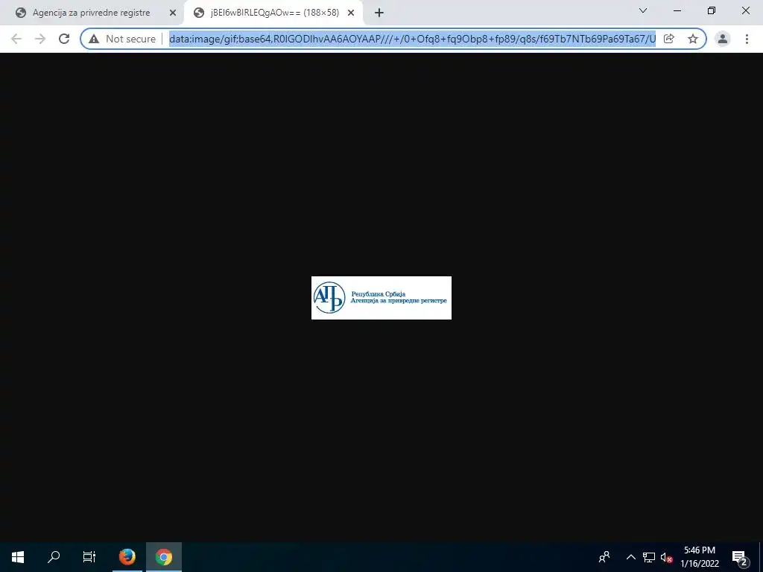
Task: Reload the current page
Action: [x=64, y=39]
